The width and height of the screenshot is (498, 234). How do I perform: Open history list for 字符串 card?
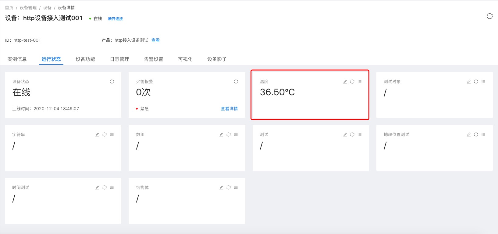point(112,134)
